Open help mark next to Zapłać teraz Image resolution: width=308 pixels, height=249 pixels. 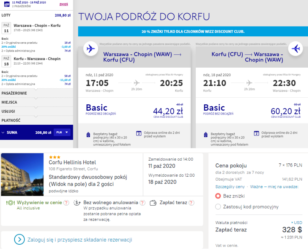(x=191, y=203)
